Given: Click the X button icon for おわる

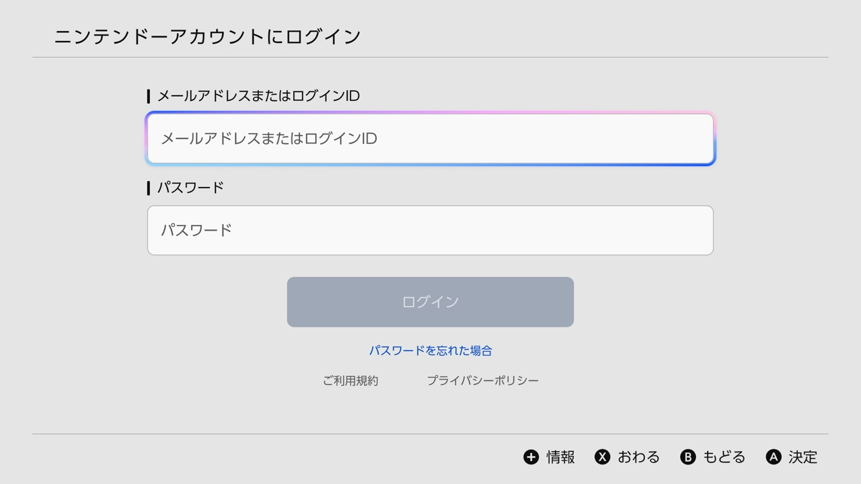Looking at the screenshot, I should click(x=602, y=457).
